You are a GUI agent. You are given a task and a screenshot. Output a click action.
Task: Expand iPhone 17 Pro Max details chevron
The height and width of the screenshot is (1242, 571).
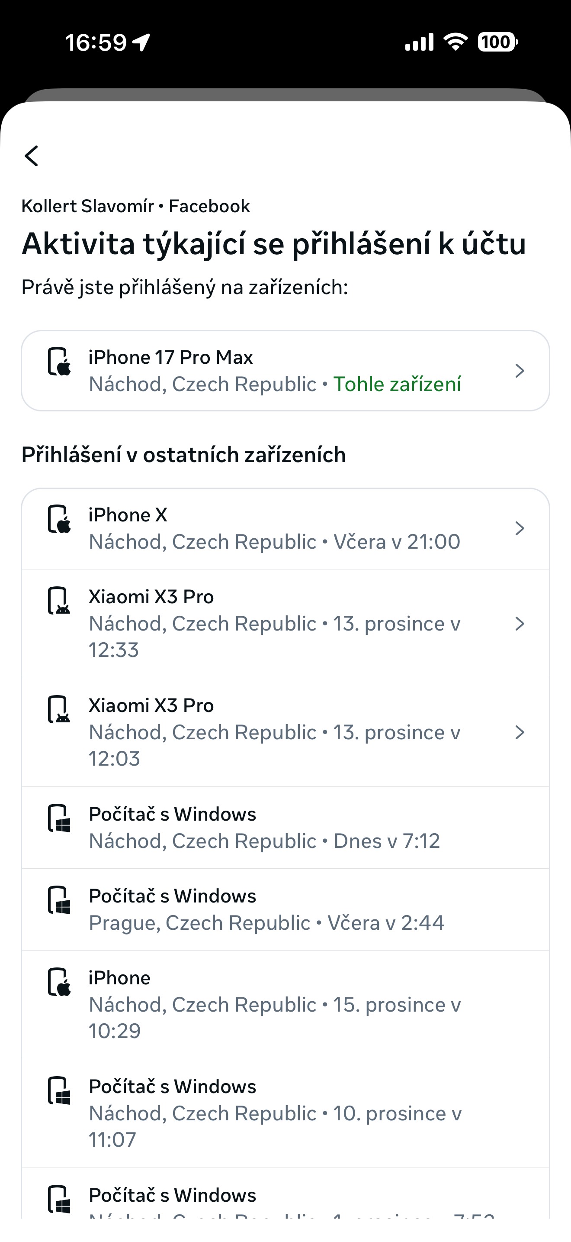coord(519,371)
